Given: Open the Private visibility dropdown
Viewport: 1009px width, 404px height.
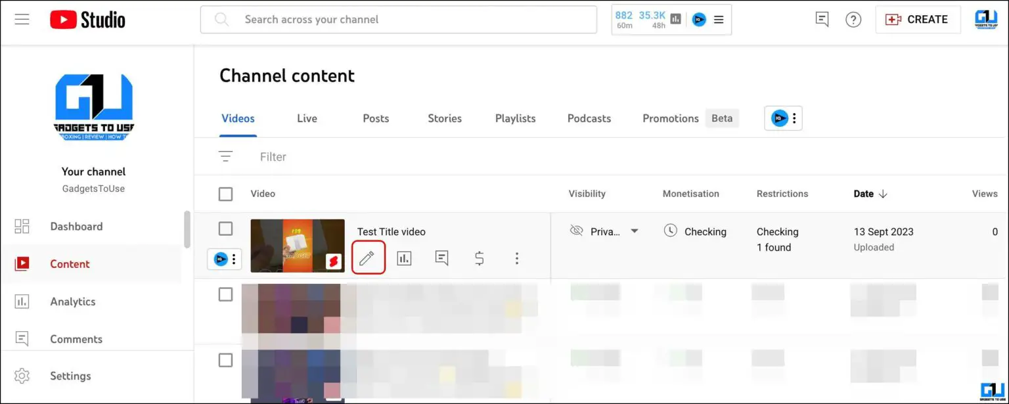Looking at the screenshot, I should point(633,231).
